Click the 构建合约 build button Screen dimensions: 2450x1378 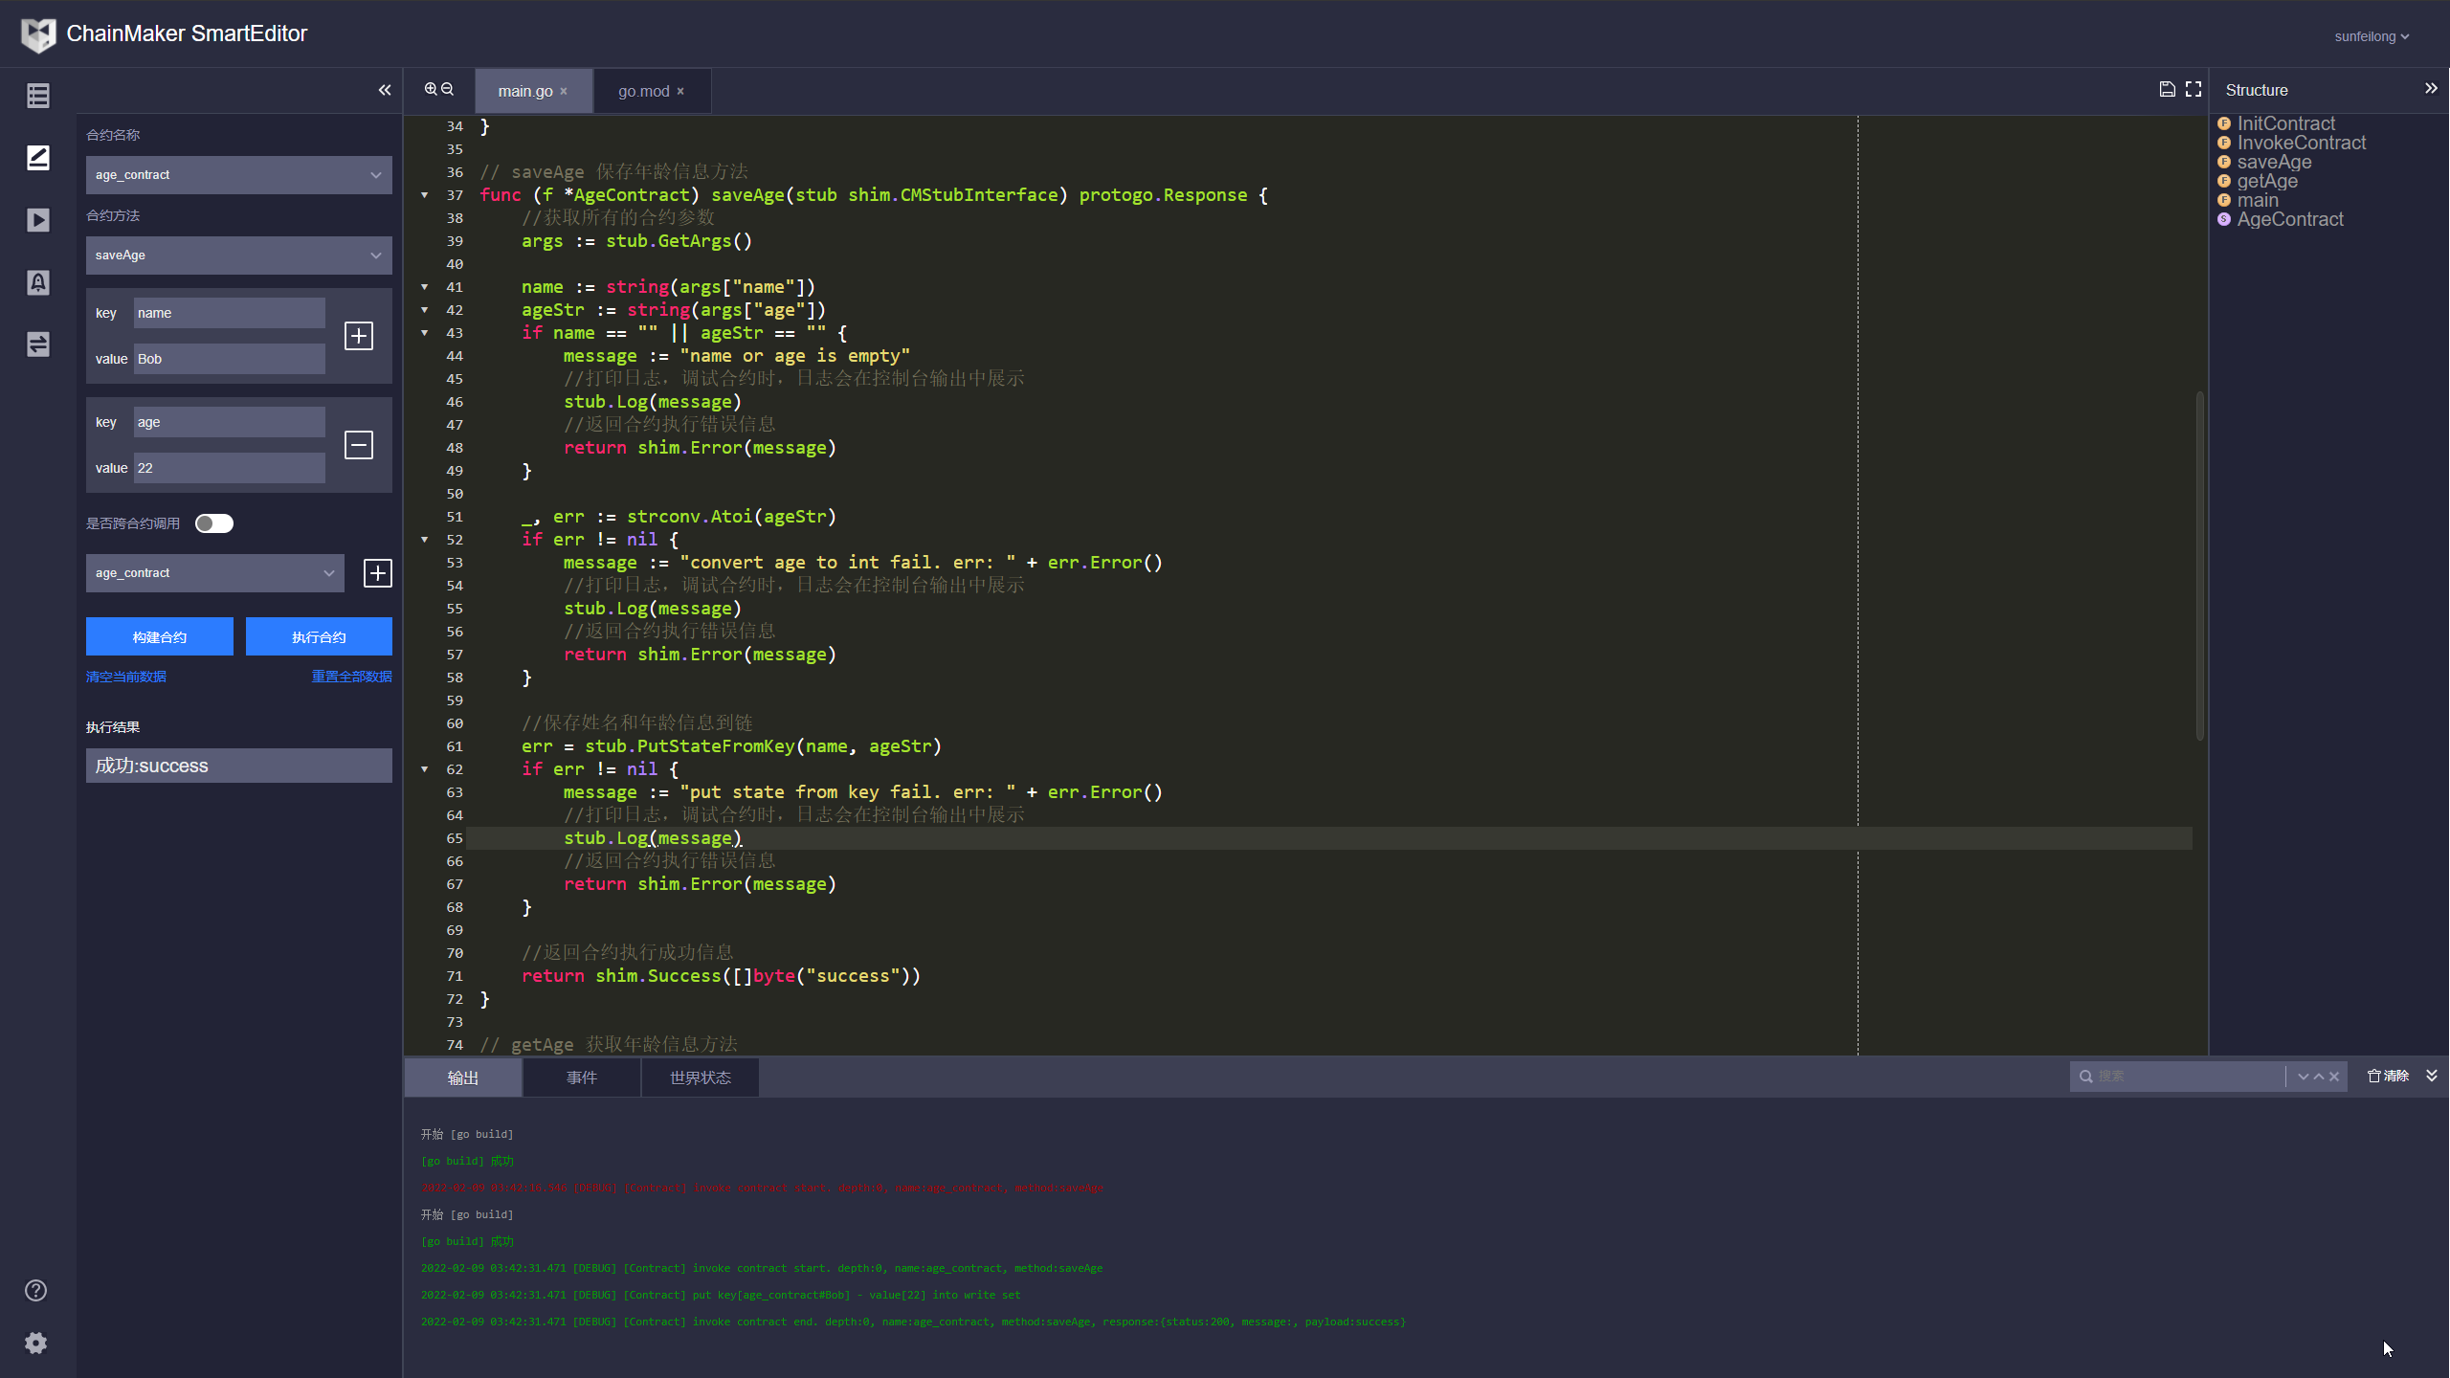[160, 636]
